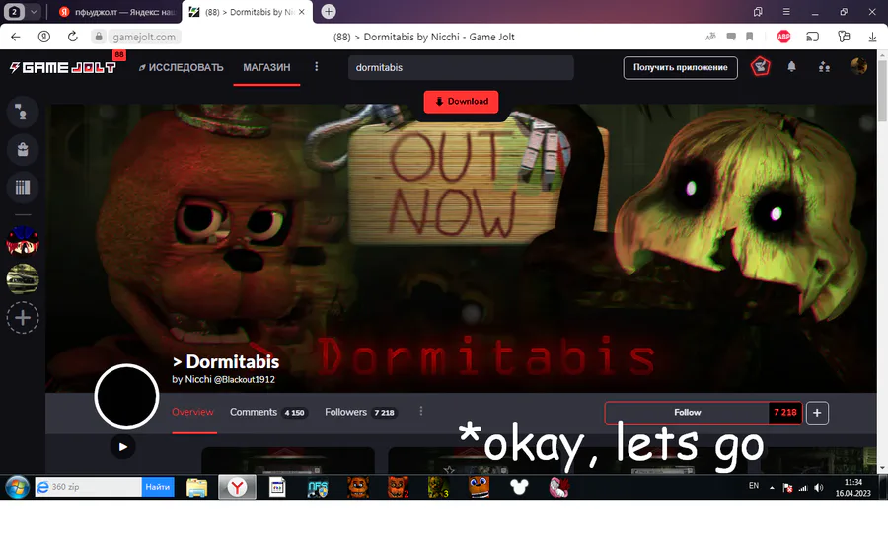The width and height of the screenshot is (888, 548).
Task: Open the page reviews speech-bubble icon
Action: pos(731,37)
